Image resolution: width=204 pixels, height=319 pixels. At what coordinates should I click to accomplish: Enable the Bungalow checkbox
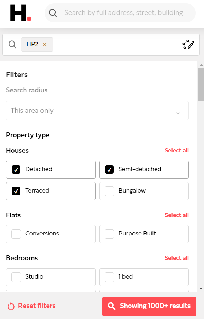tap(109, 191)
